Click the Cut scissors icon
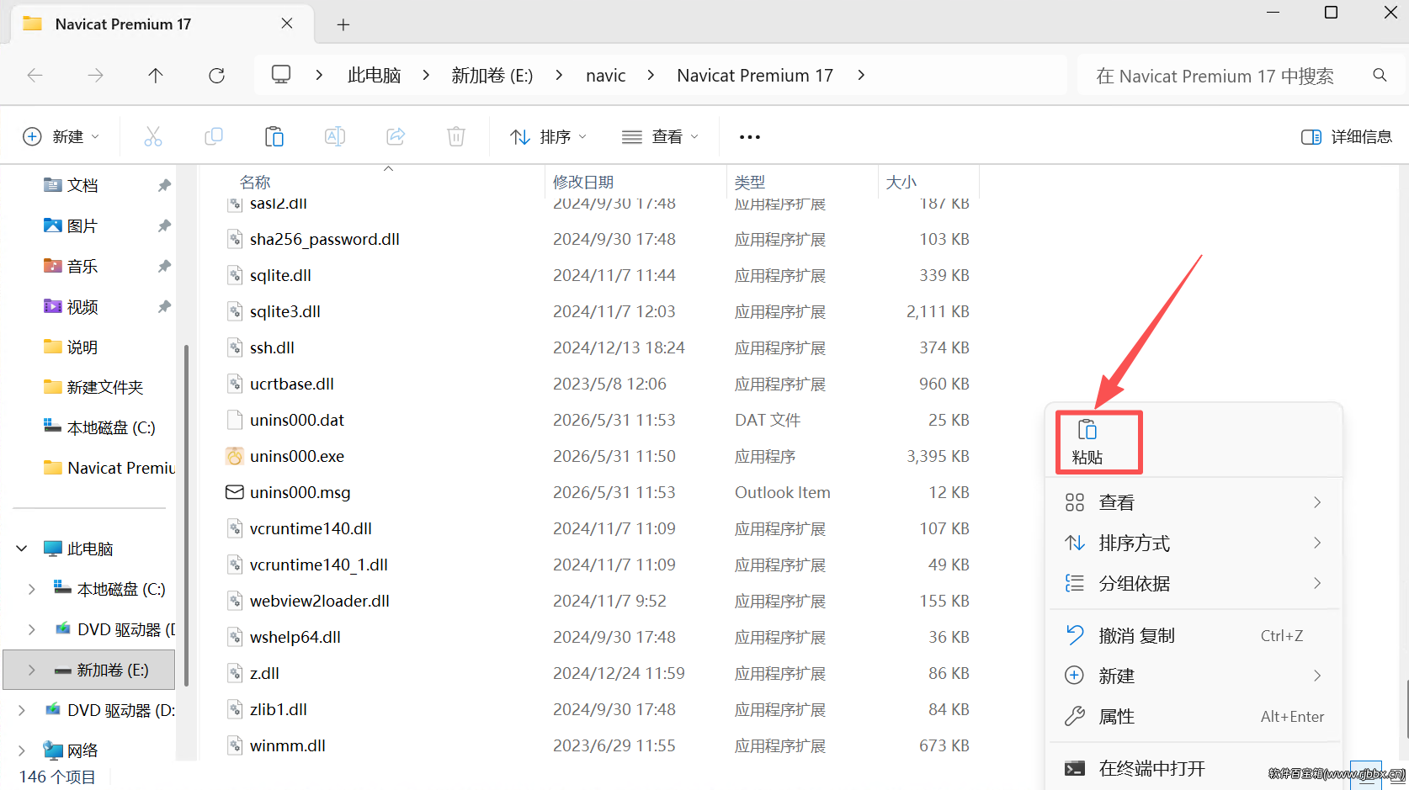The height and width of the screenshot is (790, 1409). [x=153, y=136]
